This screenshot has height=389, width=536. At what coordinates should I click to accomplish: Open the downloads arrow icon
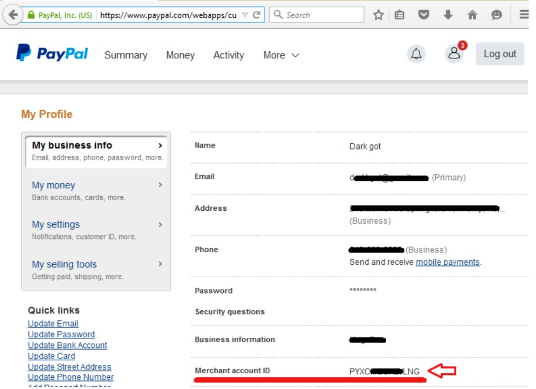448,15
